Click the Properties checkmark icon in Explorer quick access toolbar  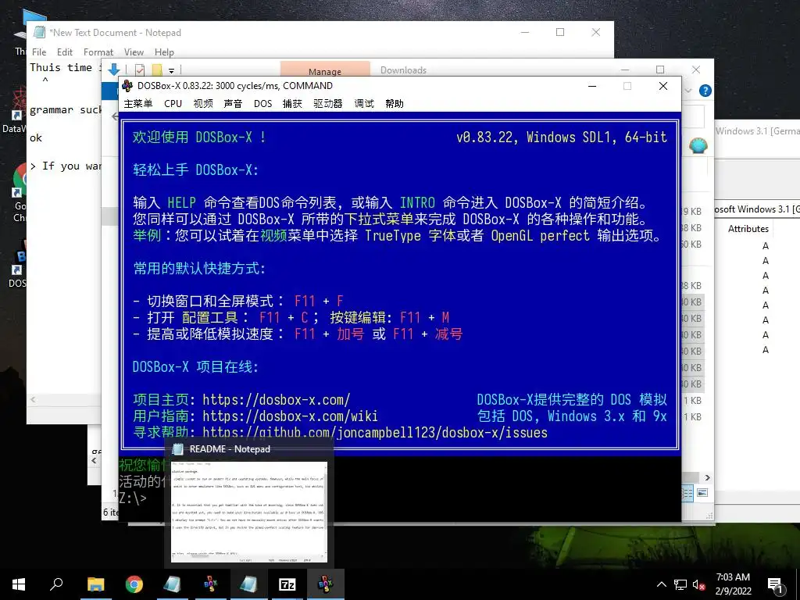point(140,70)
